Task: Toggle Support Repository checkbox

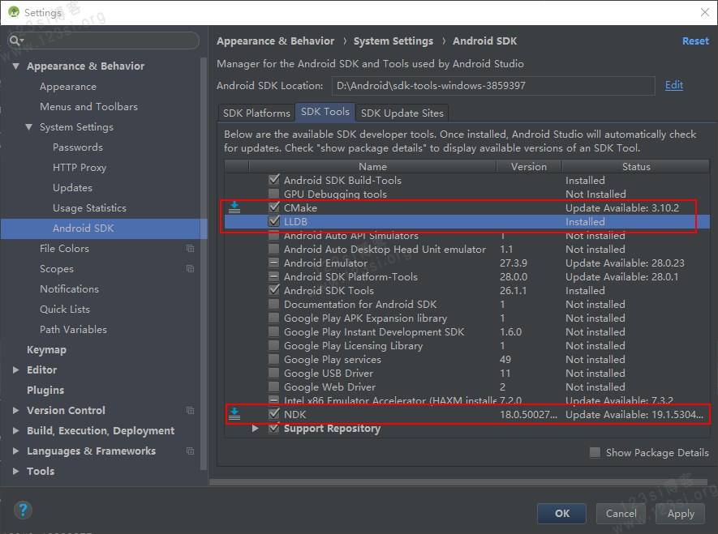Action: [274, 429]
